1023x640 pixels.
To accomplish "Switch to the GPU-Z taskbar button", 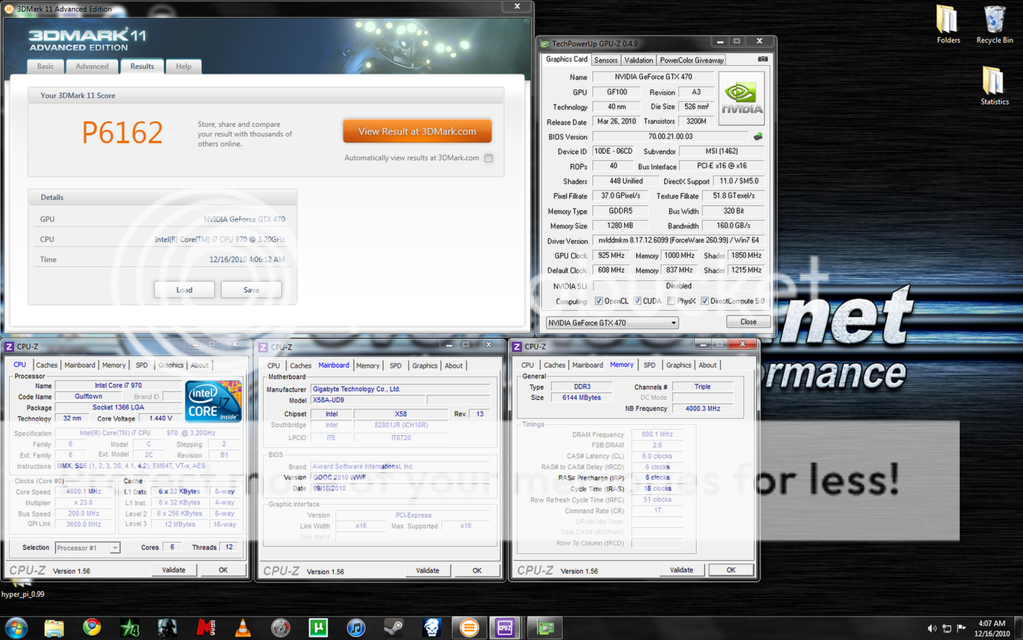I will (545, 628).
